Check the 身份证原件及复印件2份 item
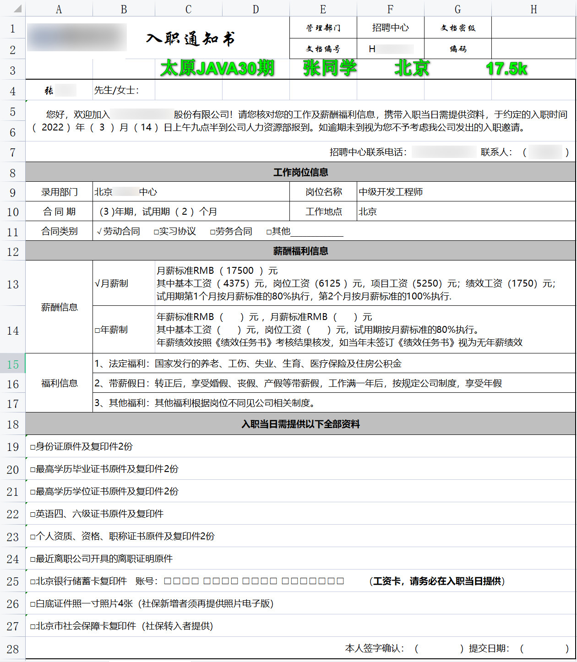Viewport: 577px width, 662px height. pos(33,447)
